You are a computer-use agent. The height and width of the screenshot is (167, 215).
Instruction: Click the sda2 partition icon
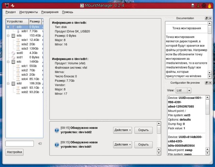[x=18, y=44]
